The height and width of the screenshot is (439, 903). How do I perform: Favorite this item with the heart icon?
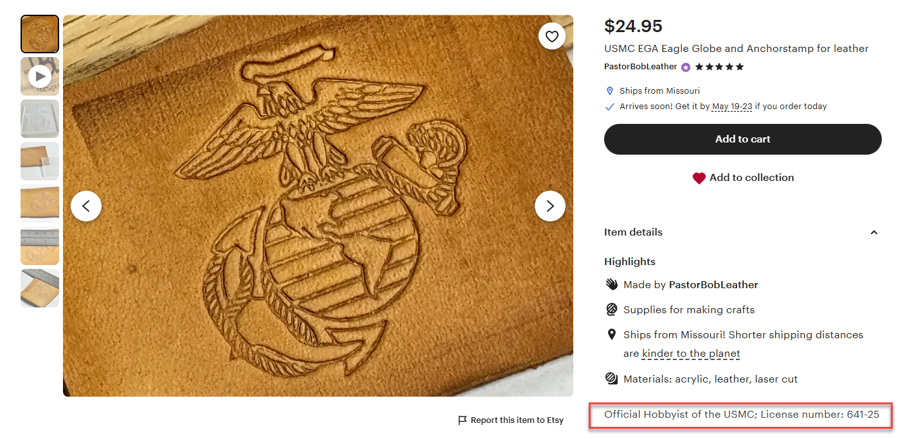coord(551,37)
